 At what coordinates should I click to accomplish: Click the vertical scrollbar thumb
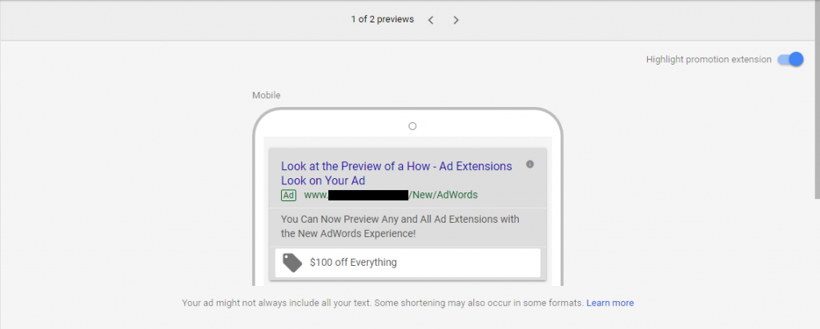pos(818,99)
